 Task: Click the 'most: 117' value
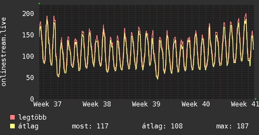point(90,126)
